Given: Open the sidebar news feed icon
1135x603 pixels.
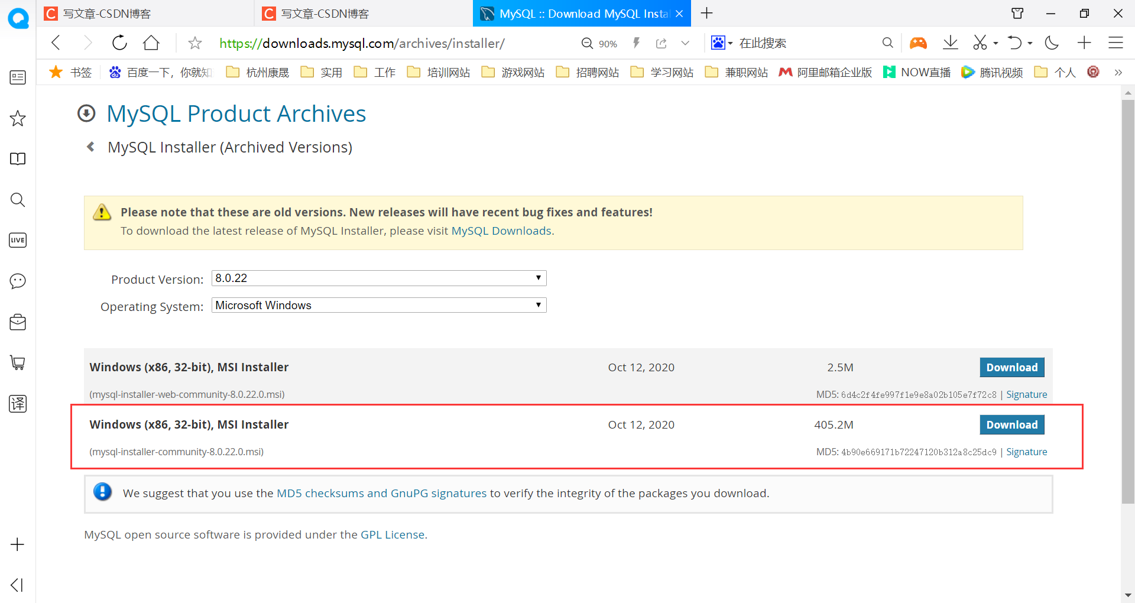Looking at the screenshot, I should (x=18, y=77).
